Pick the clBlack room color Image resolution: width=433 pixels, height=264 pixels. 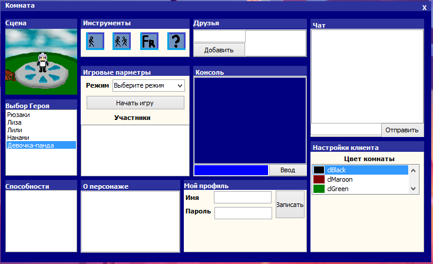[361, 170]
